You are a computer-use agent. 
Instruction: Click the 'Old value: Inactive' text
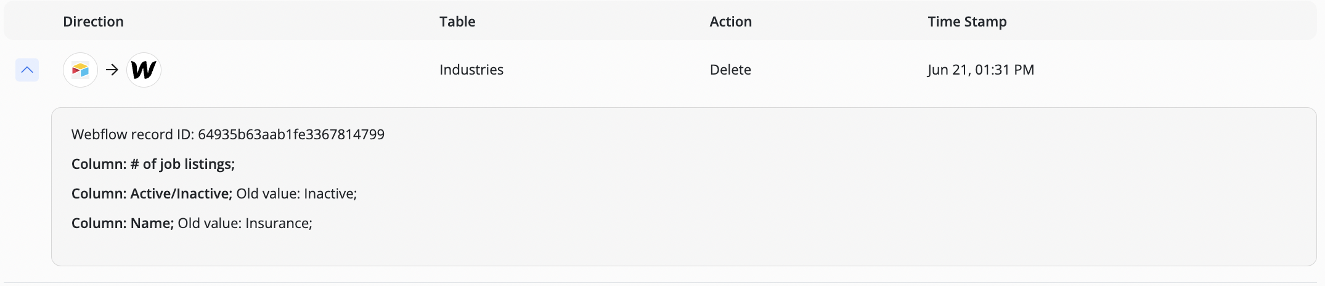pos(296,194)
